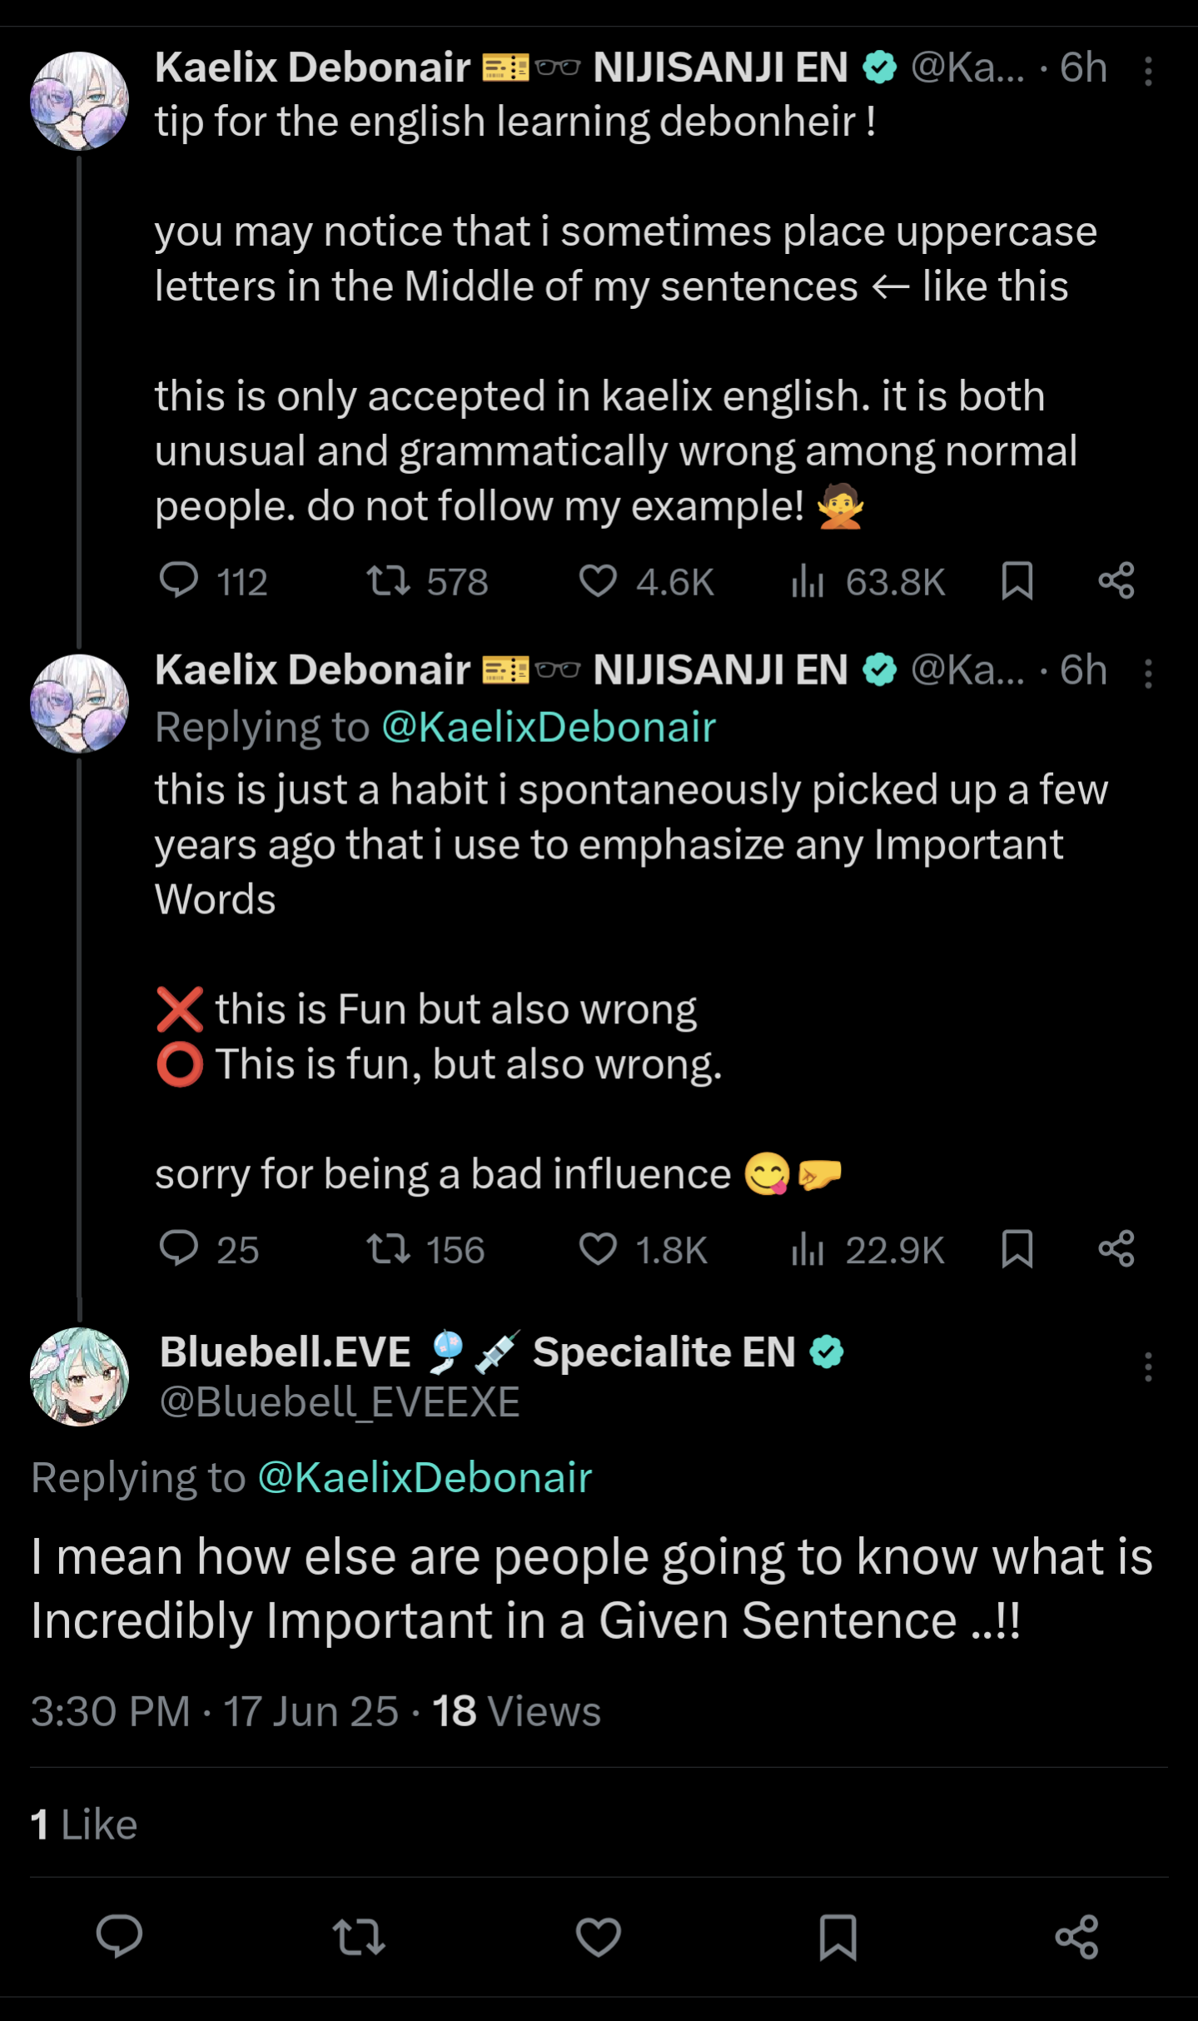View analytics showing 63.8K views
Viewport: 1198px width, 2021px height.
(x=808, y=580)
